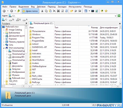Sort by the Тип column header
This screenshot has height=108, width=123.
(66, 28)
